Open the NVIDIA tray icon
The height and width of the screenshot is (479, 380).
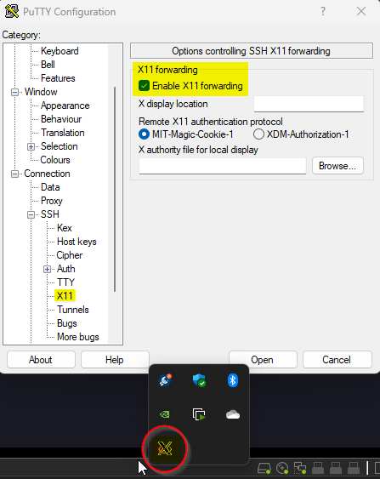pos(165,414)
